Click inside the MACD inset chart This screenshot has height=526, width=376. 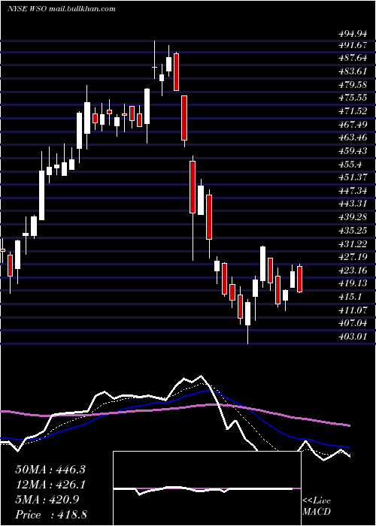pyautogui.click(x=207, y=488)
